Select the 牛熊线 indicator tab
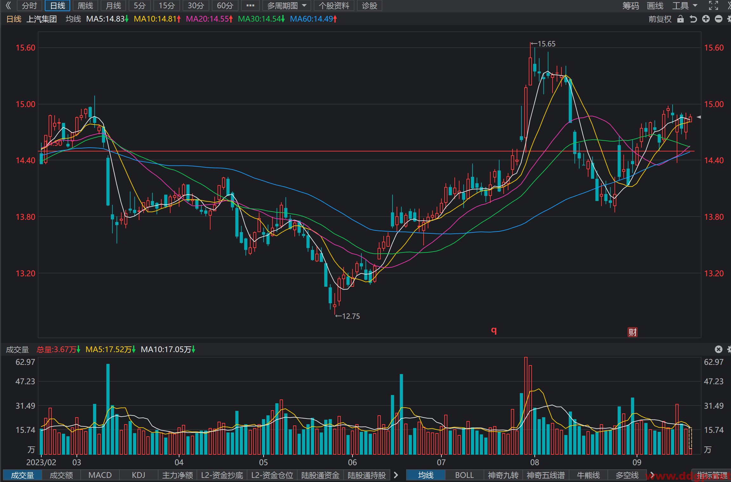The image size is (731, 482). (588, 475)
